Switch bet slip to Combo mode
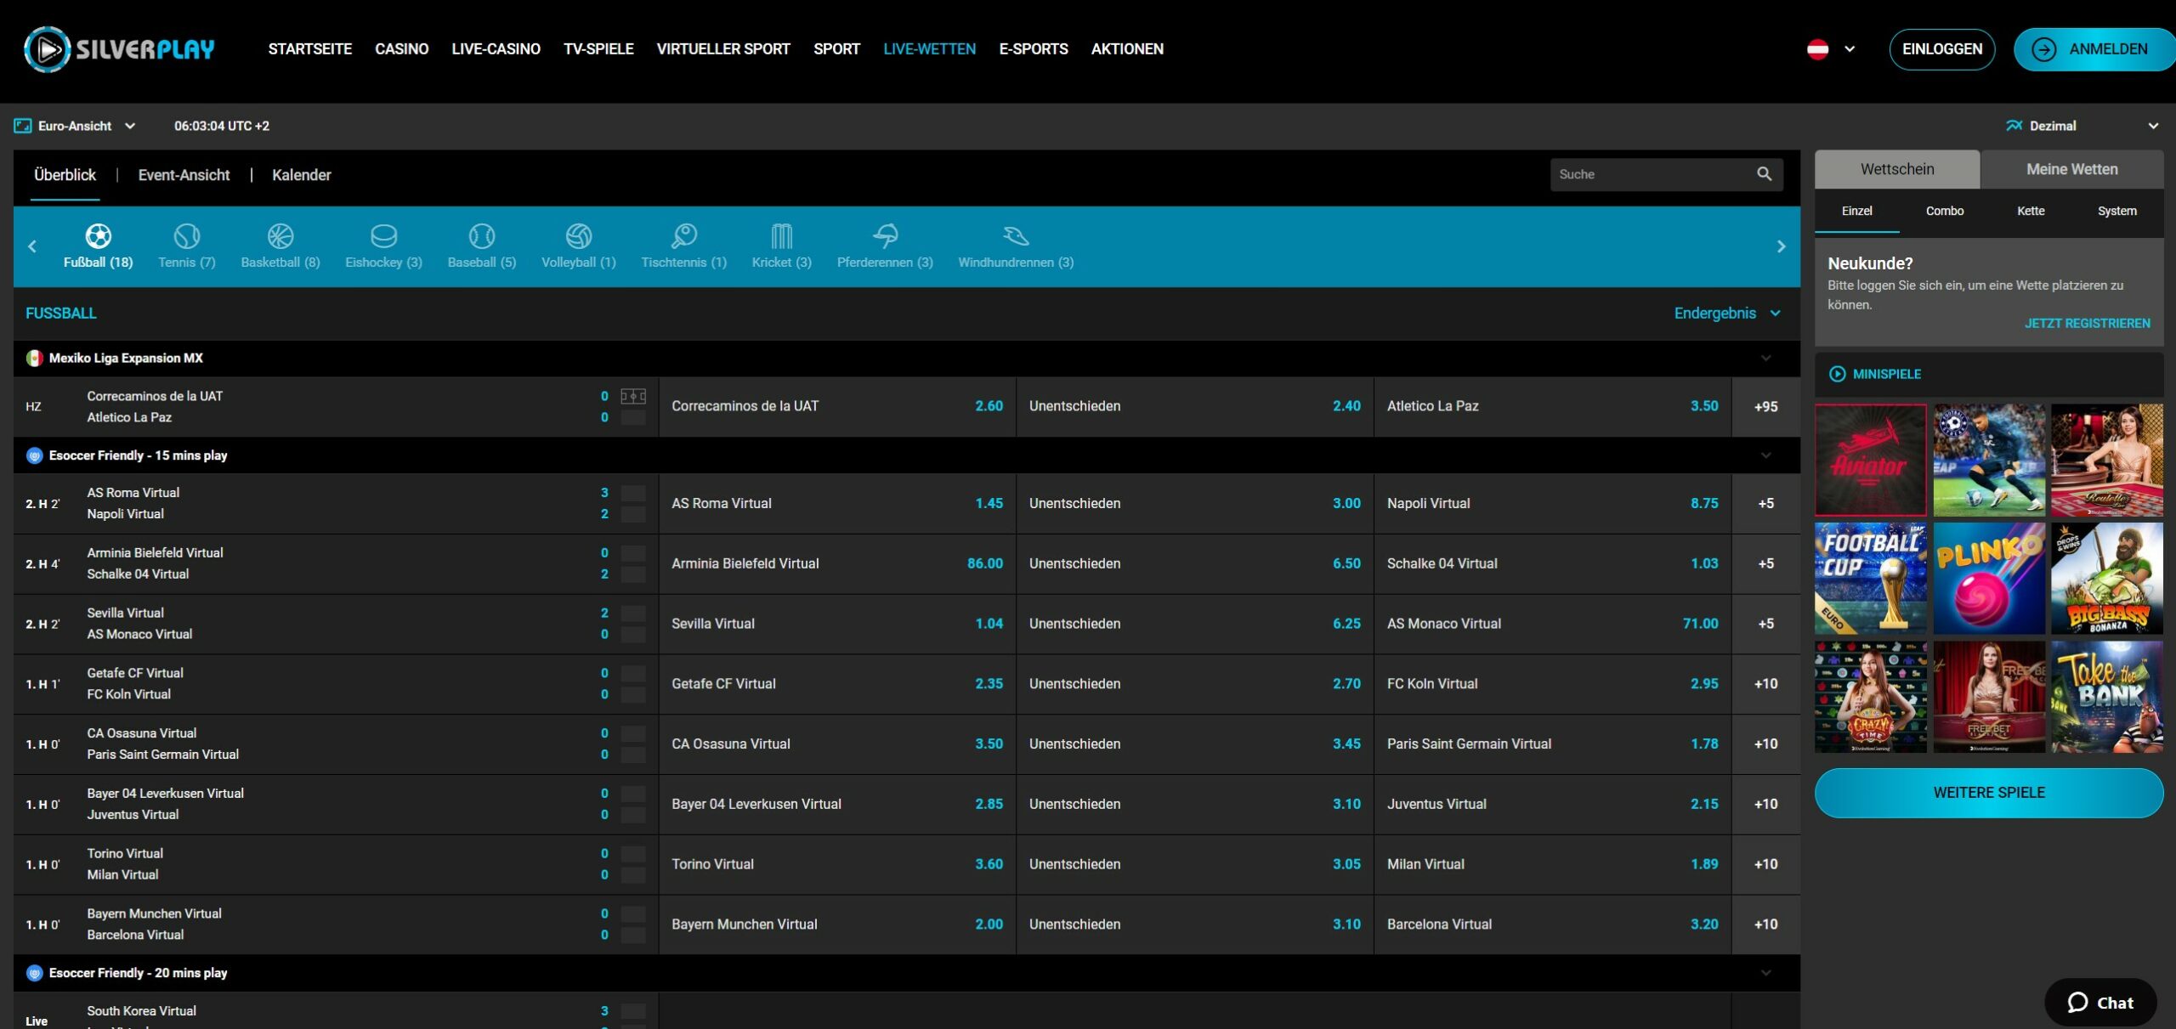 (x=1944, y=211)
